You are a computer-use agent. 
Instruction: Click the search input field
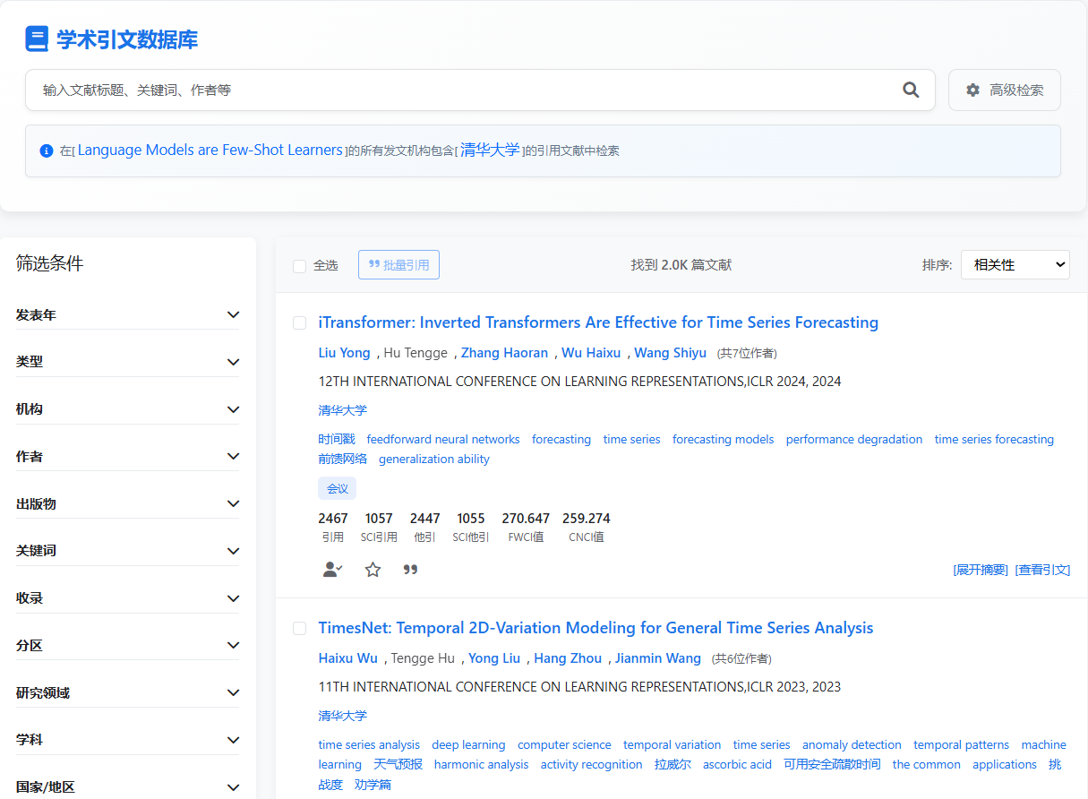point(466,90)
